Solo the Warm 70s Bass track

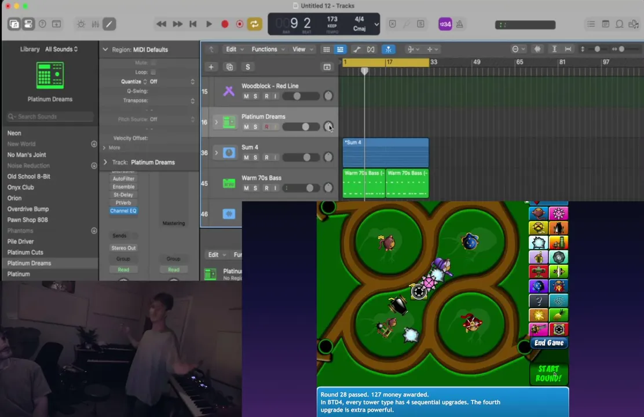click(x=255, y=188)
